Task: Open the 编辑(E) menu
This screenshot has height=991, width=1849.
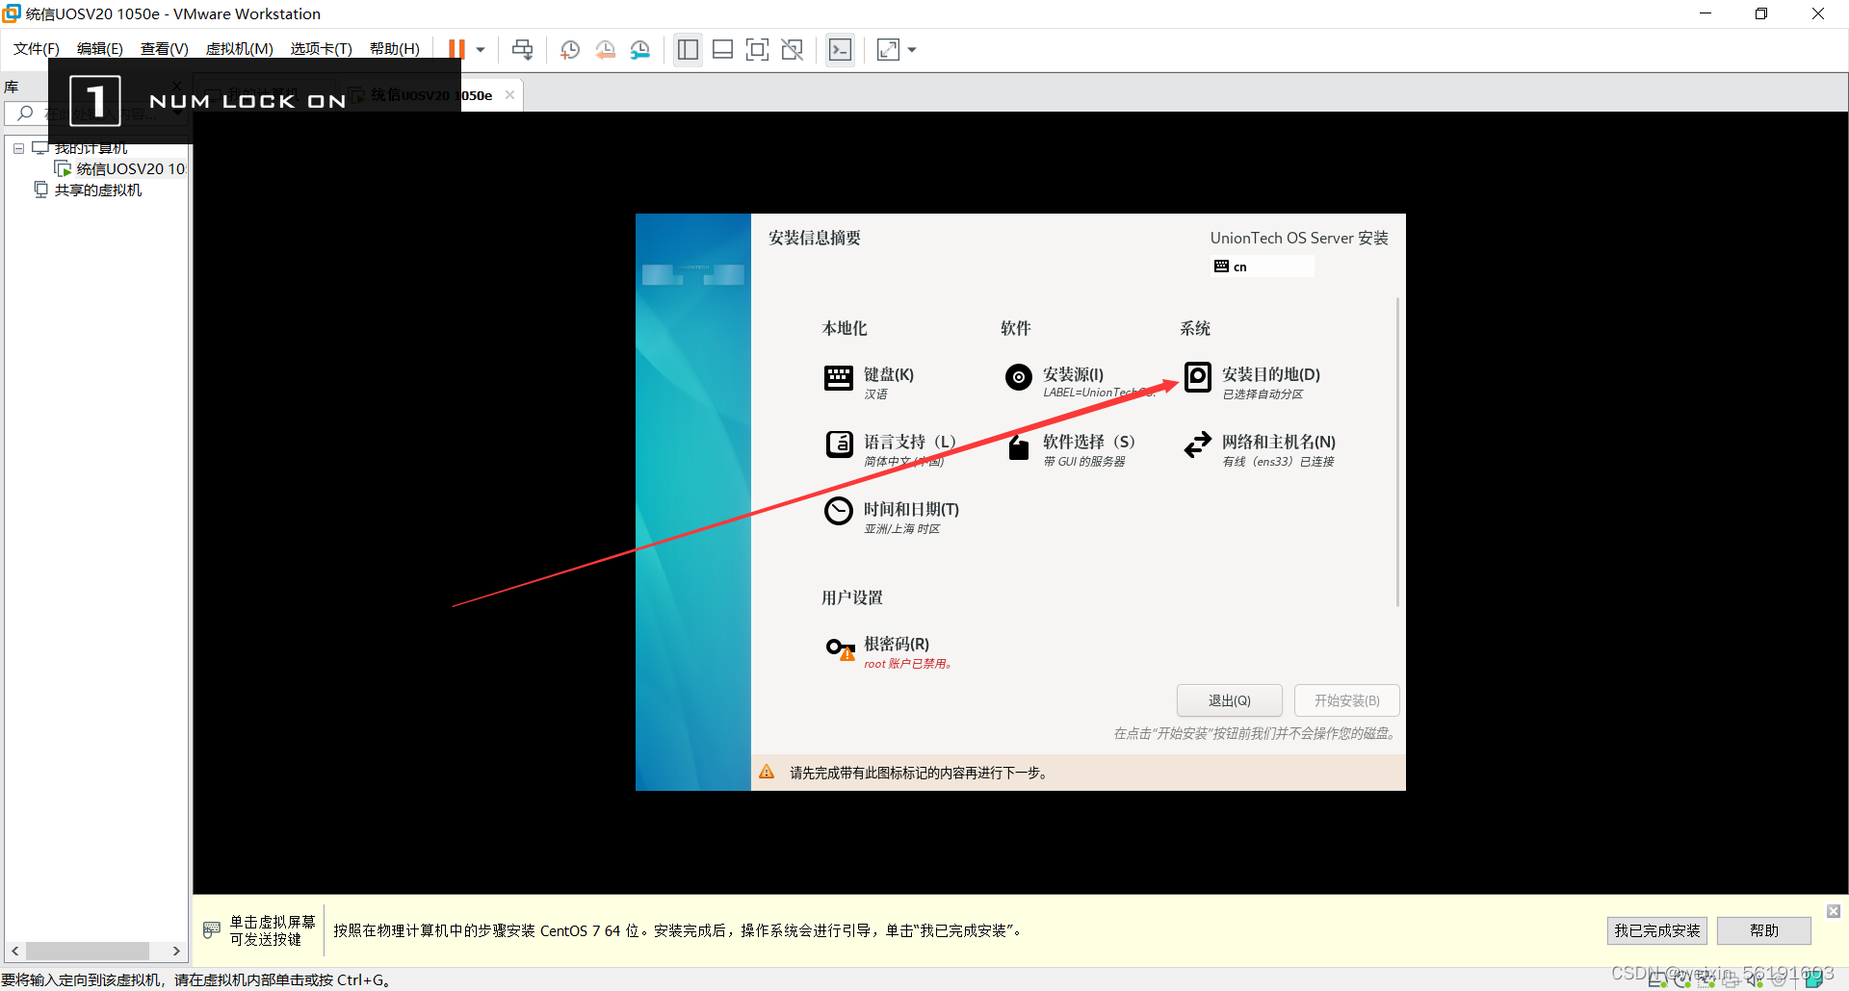Action: [100, 49]
